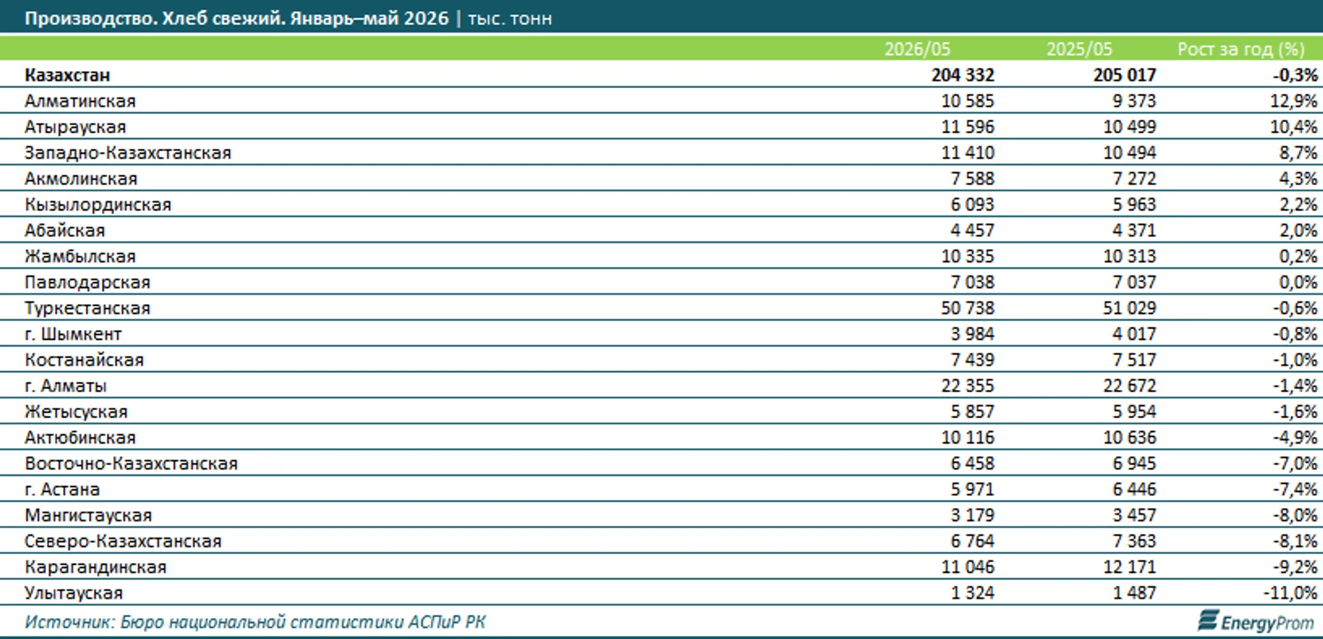Click the 'Актюбинская' row label

80,438
